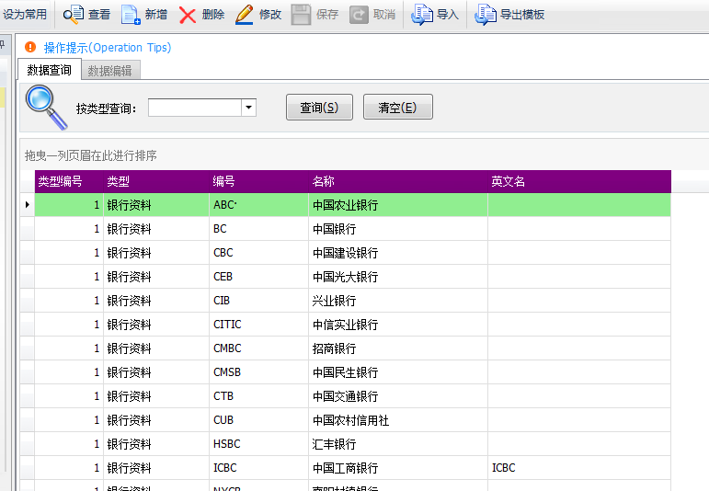Sort by the 类型编号 column header

coord(69,182)
